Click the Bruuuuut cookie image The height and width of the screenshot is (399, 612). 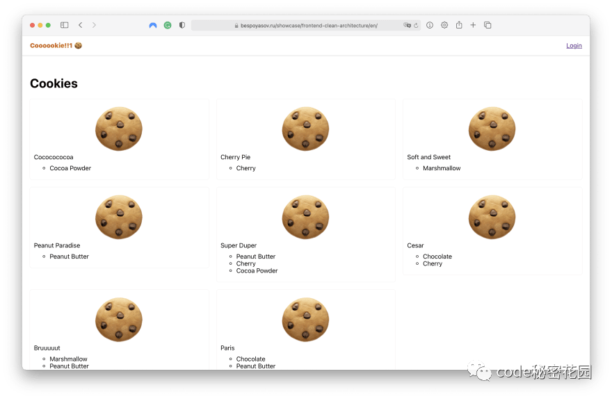click(119, 320)
